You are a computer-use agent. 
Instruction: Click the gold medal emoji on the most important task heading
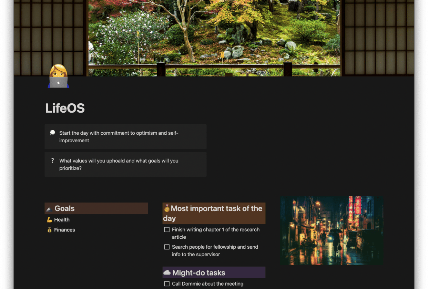[x=166, y=208]
